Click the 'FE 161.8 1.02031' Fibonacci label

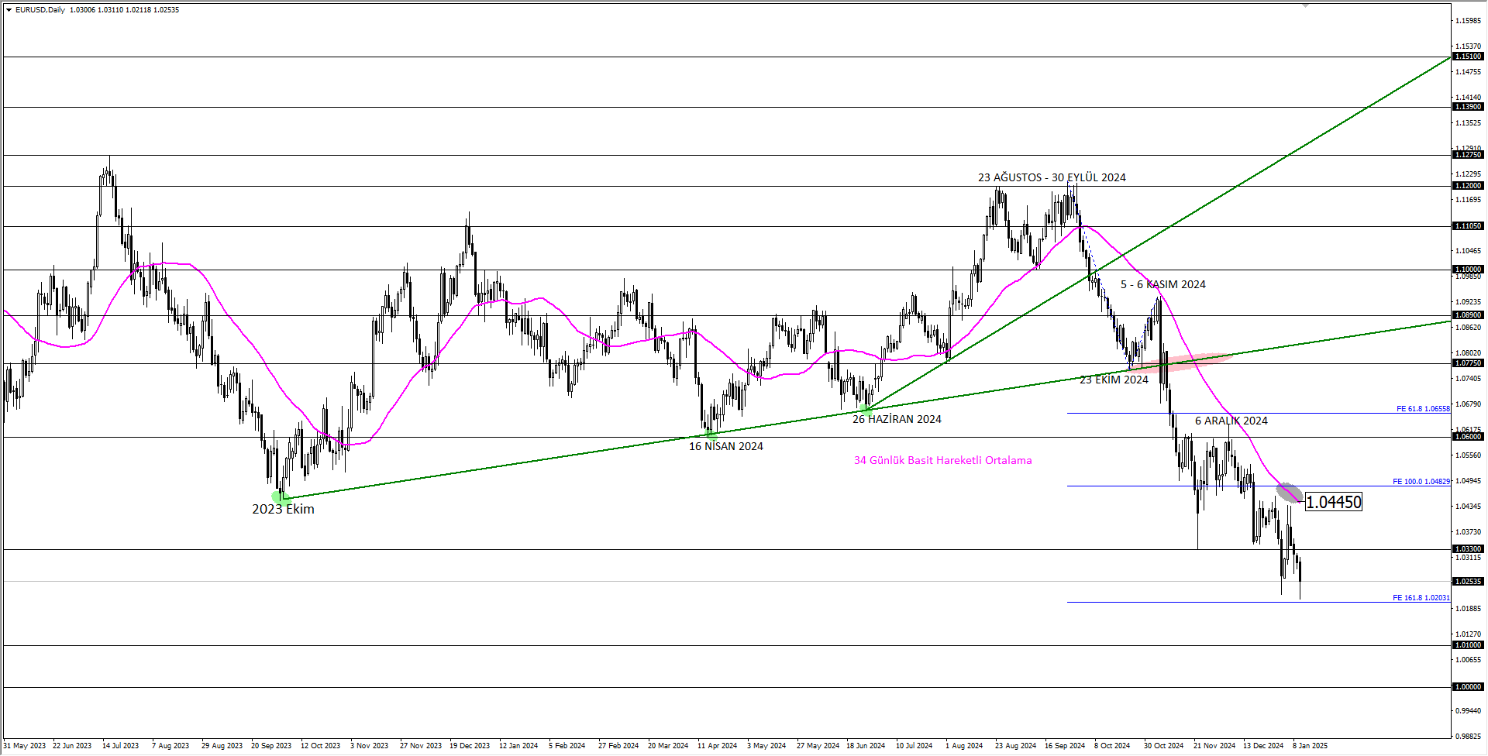click(x=1421, y=597)
